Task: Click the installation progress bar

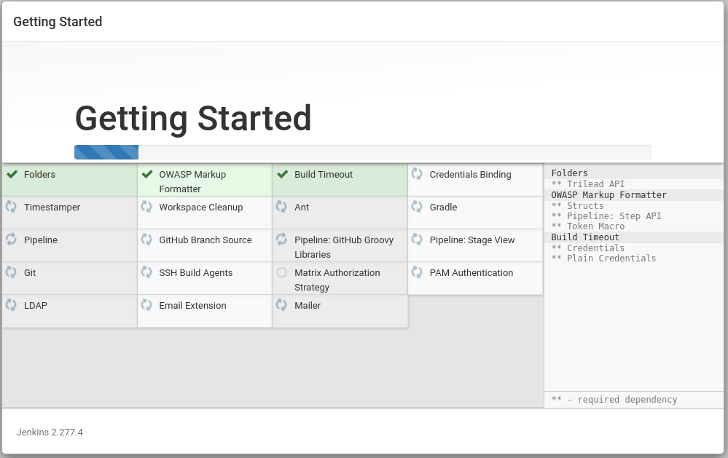Action: pyautogui.click(x=363, y=152)
